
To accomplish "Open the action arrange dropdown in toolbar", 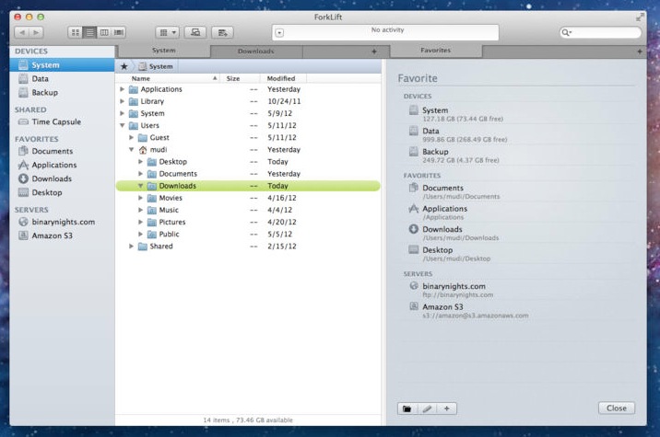I will (167, 32).
